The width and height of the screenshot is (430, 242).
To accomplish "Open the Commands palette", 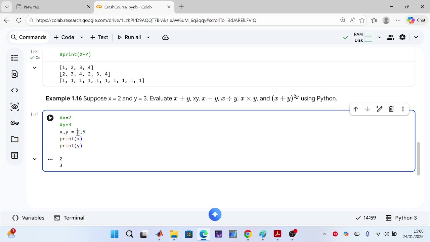I will click(29, 37).
